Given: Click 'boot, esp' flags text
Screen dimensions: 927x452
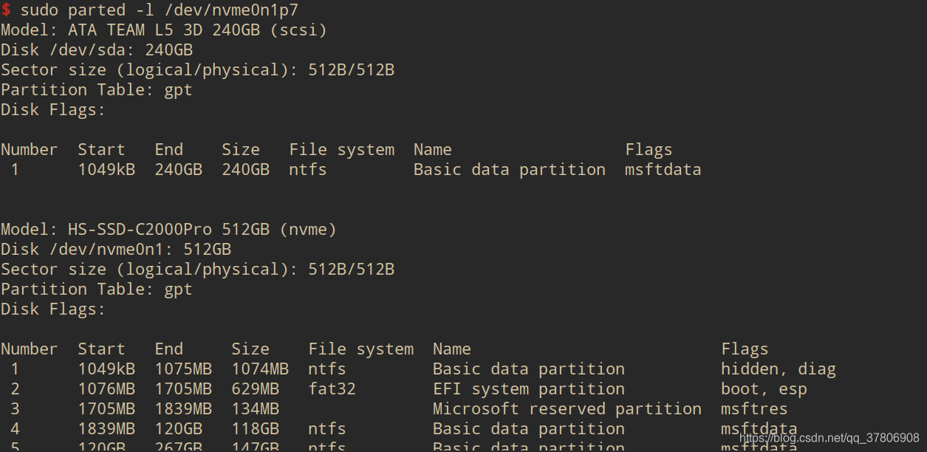Looking at the screenshot, I should tap(764, 389).
